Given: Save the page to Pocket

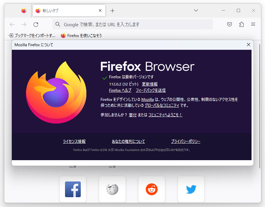Looking at the screenshot, I should coord(229,24).
